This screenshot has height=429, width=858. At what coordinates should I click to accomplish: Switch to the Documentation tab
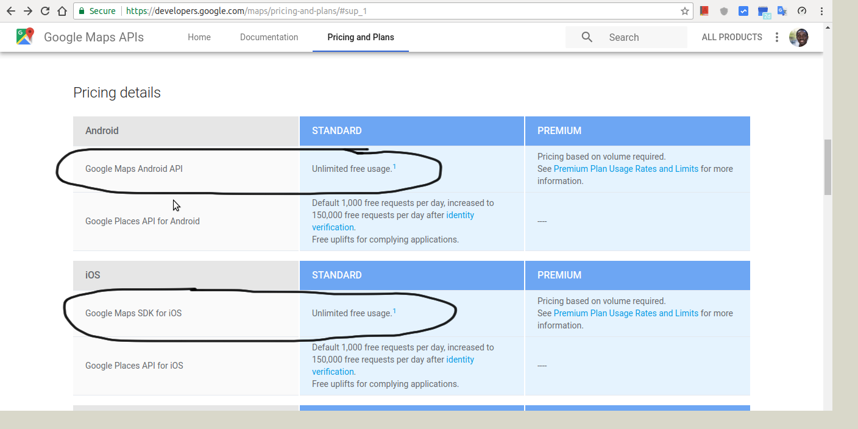pos(269,37)
